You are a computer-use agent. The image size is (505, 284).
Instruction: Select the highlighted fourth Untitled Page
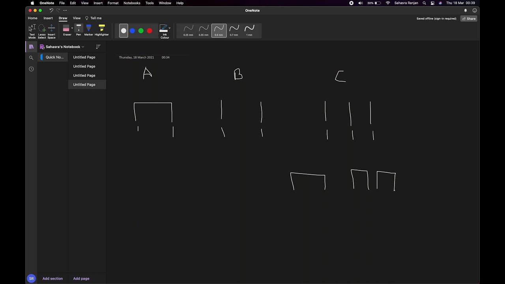[87, 84]
